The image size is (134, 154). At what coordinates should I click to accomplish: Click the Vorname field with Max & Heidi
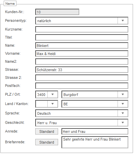click(x=82, y=54)
